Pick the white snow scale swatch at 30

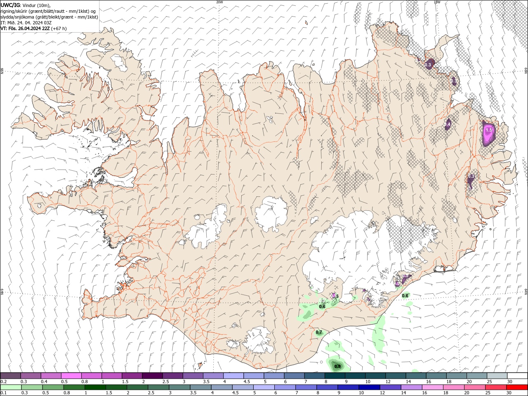coord(517,375)
